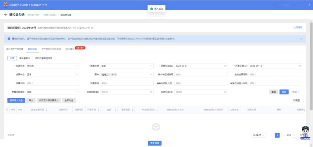This screenshot has width=313, height=147.
Task: Switch to the 待处理农产品发票 tab
Action: pos(15,49)
